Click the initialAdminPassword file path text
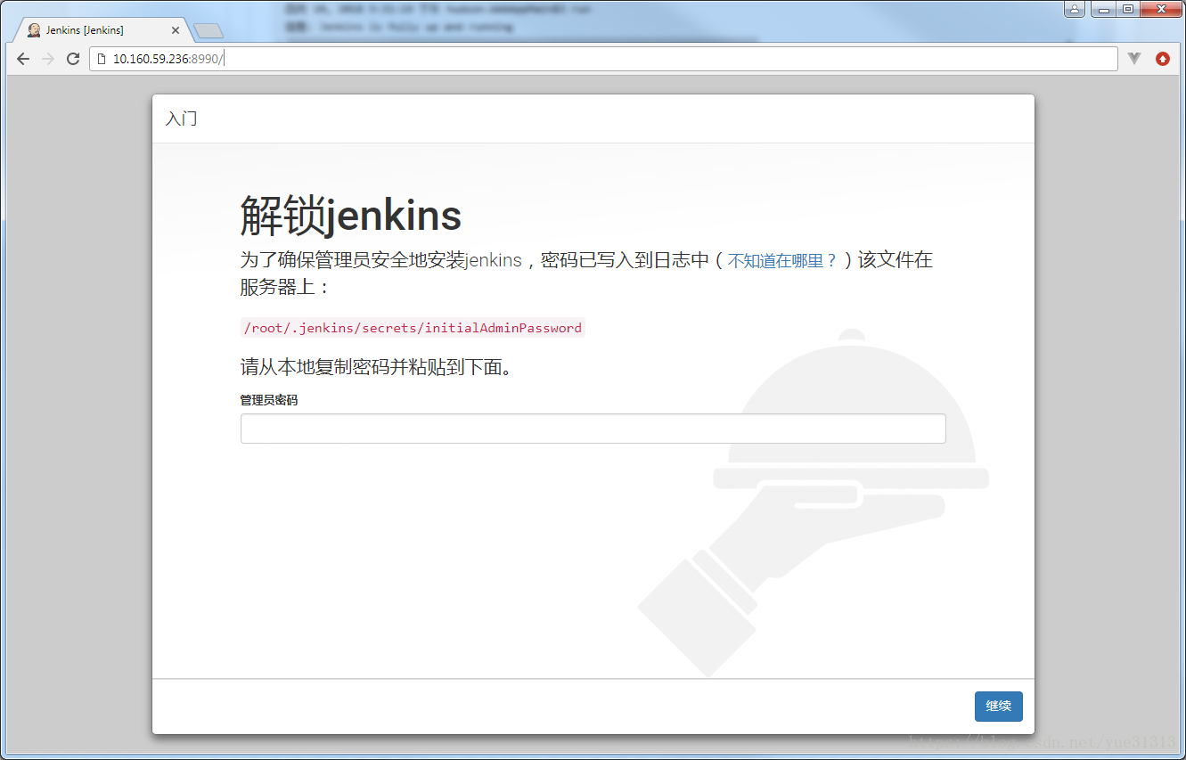 pyautogui.click(x=413, y=328)
